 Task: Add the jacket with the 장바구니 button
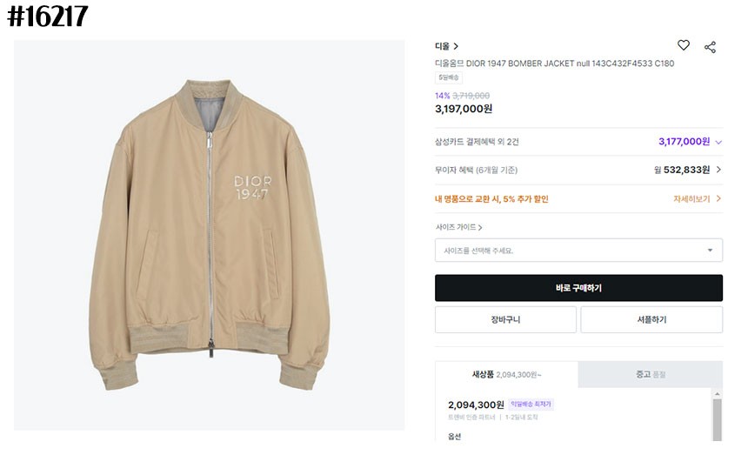pyautogui.click(x=505, y=319)
